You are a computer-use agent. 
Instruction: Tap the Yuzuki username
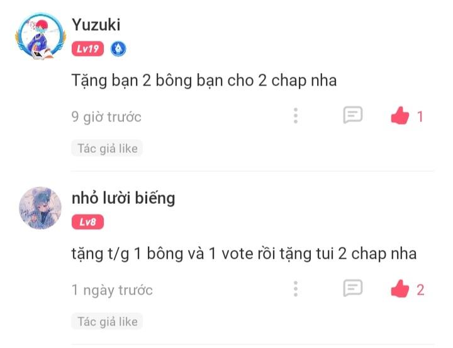point(96,25)
